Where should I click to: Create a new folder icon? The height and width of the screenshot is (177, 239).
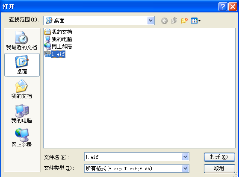click(x=184, y=21)
